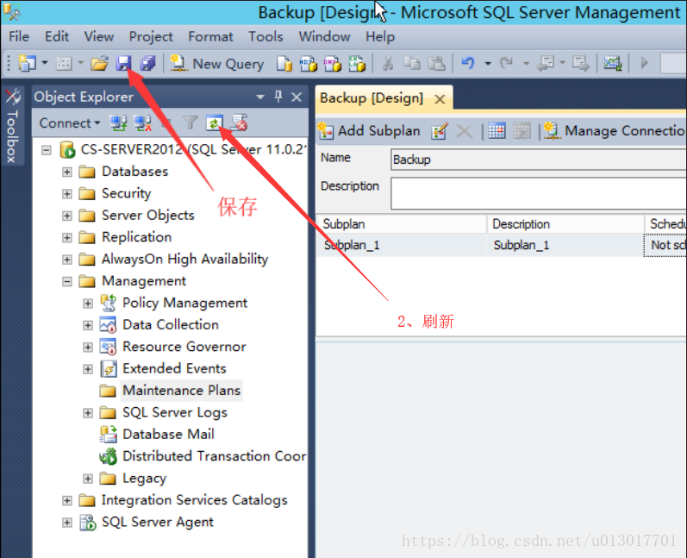Click the Save All icon
687x558 pixels.
pos(147,64)
